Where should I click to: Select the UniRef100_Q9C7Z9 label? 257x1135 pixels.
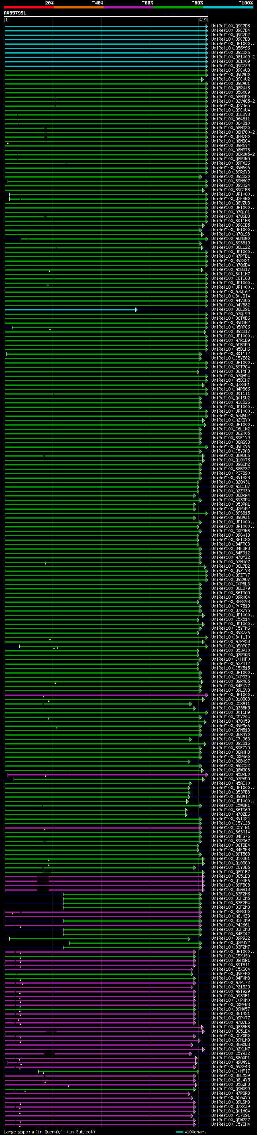click(x=230, y=66)
